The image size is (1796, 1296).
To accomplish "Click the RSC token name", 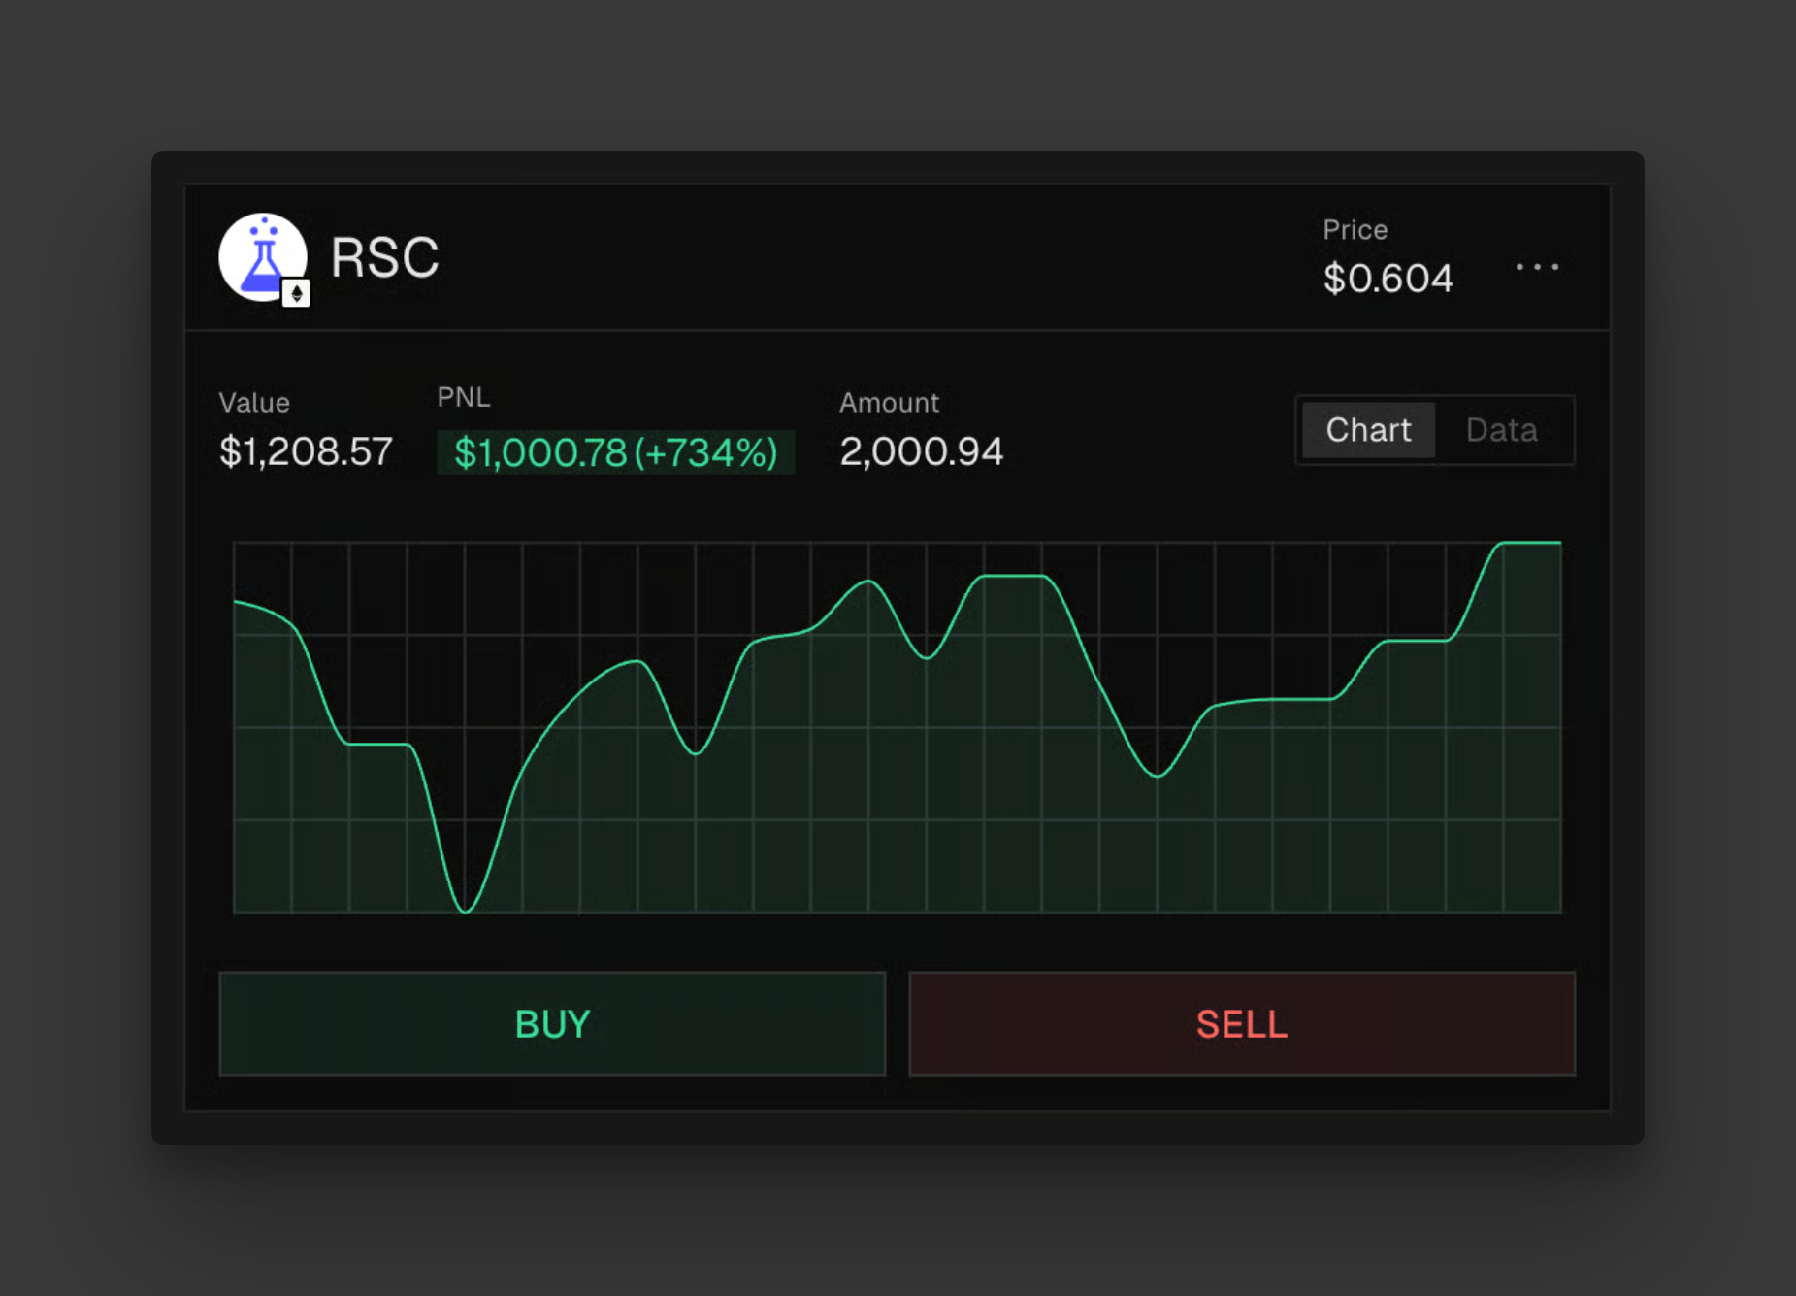I will tap(385, 258).
